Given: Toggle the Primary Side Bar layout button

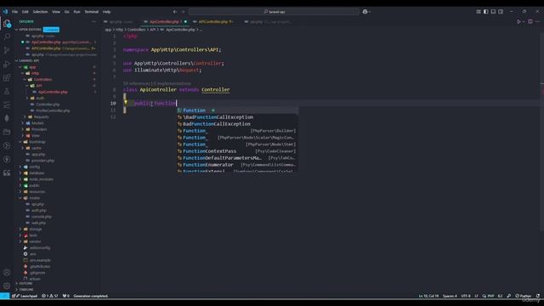Looking at the screenshot, I should point(485,11).
